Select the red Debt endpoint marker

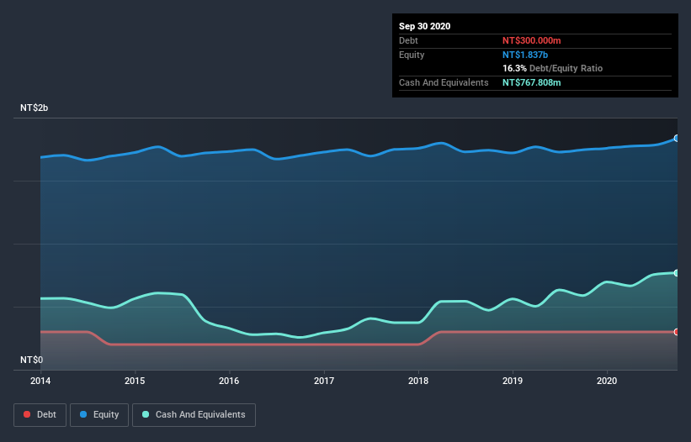tap(677, 332)
